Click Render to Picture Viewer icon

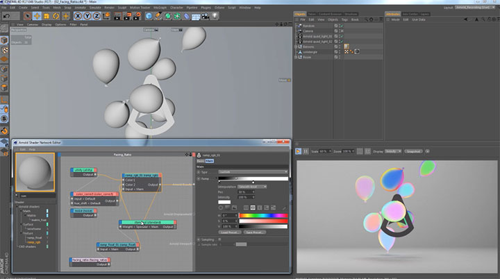point(127,16)
